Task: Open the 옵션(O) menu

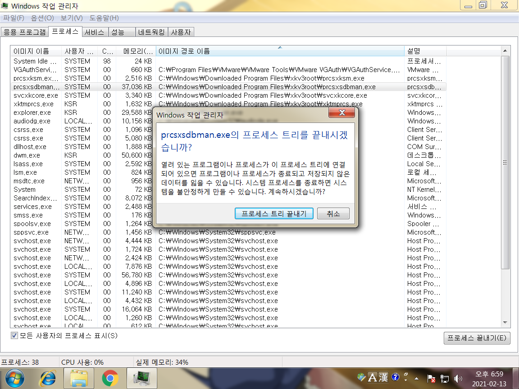Action: (x=42, y=18)
